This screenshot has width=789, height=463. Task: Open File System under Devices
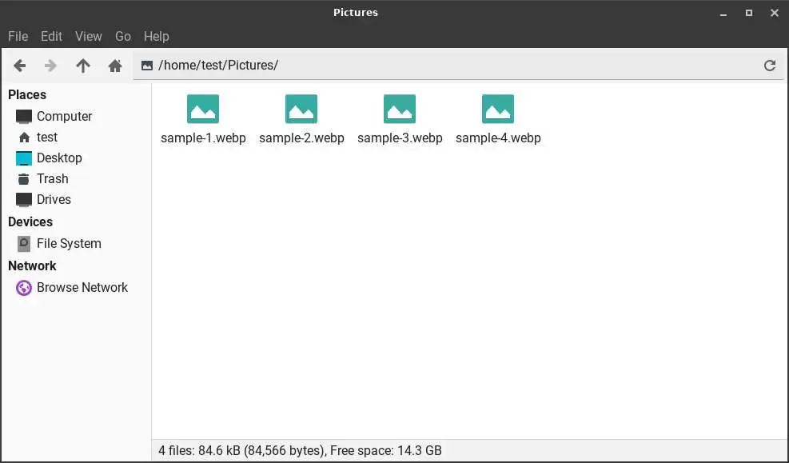69,243
